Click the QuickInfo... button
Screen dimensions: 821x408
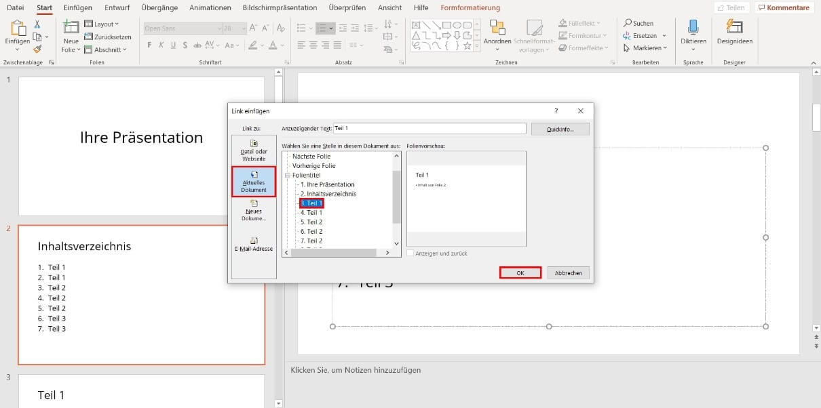560,129
